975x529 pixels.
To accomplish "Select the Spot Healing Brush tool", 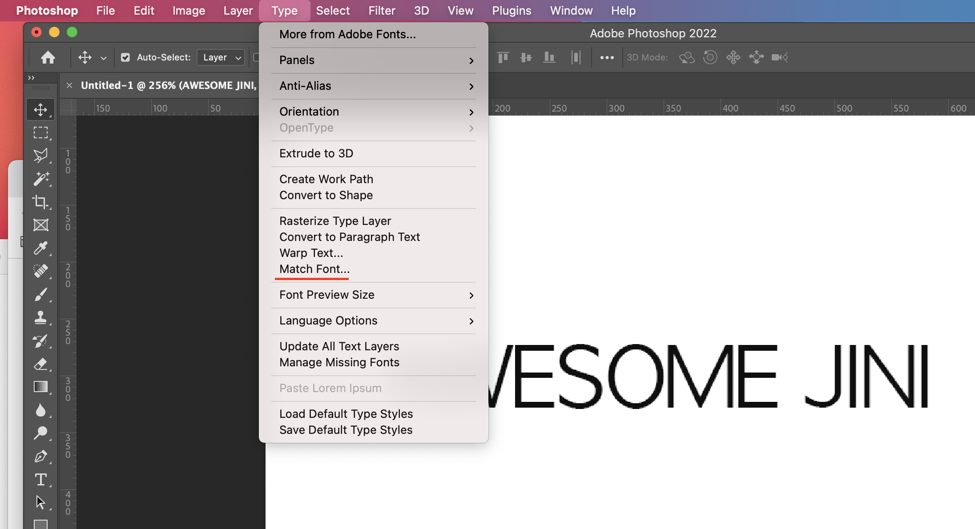I will coord(40,271).
